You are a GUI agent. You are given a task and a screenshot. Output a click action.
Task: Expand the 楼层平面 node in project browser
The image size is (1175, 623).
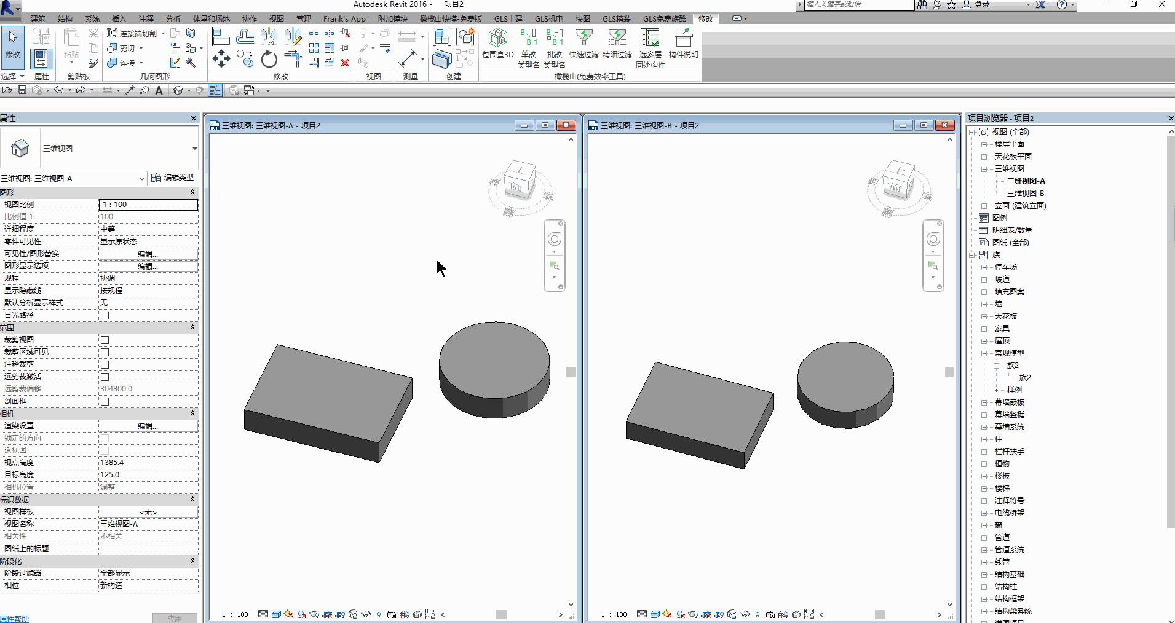coord(984,144)
